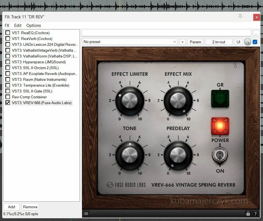263x221 pixels.
Task: Open the plugin help question mark icon
Action: [255, 214]
